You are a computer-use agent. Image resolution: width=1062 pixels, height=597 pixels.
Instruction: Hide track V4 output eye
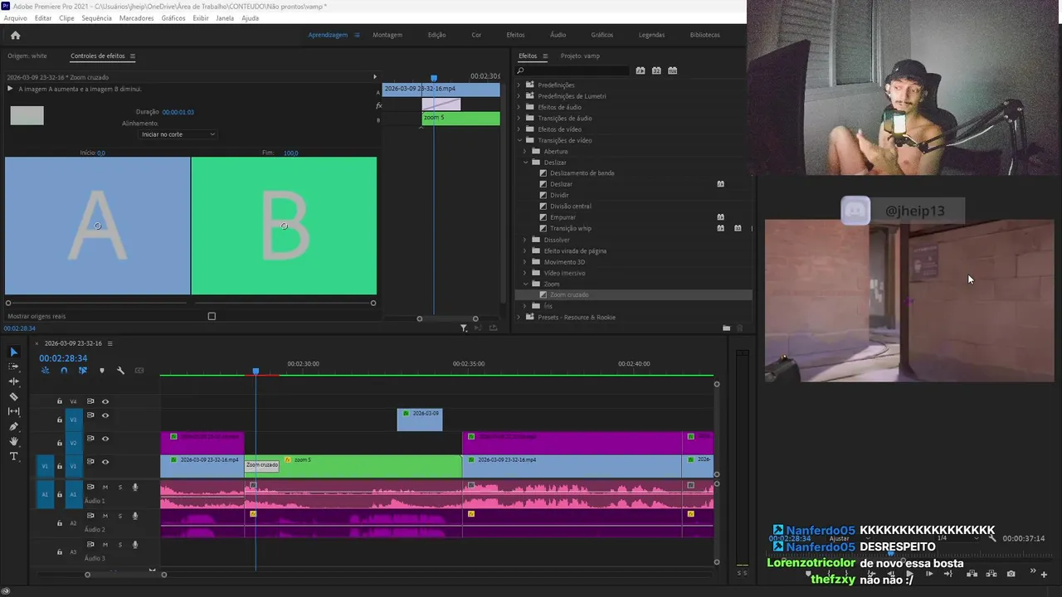click(105, 401)
